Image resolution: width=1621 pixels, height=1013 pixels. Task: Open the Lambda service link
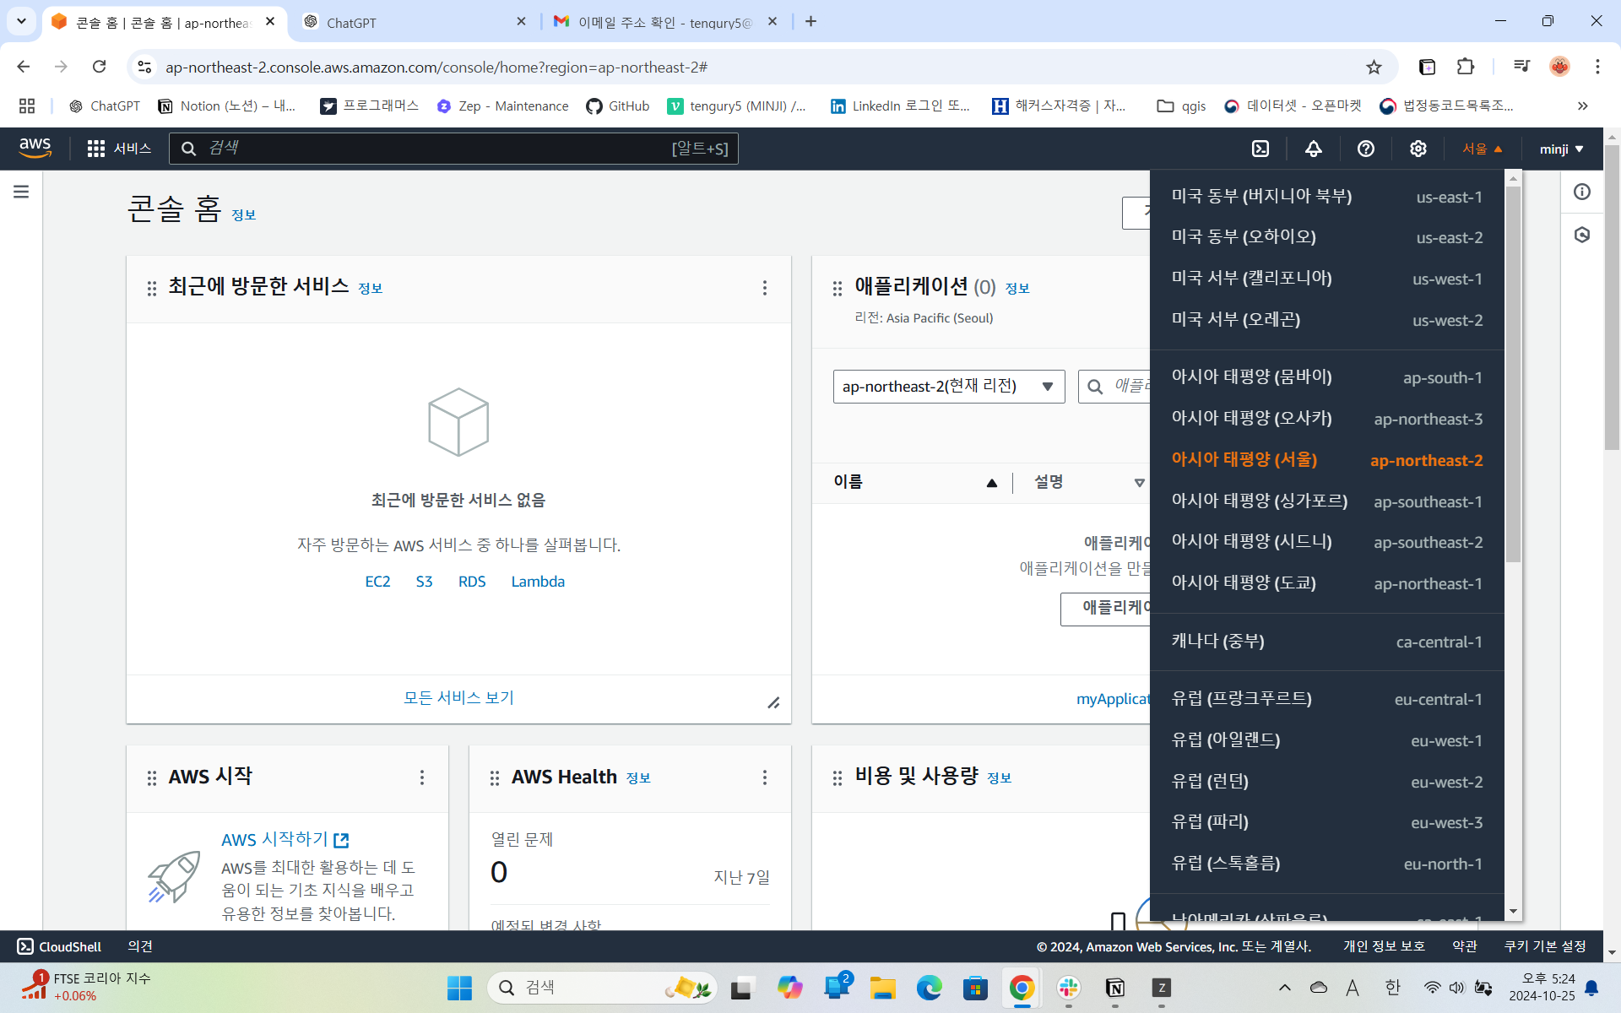point(538,582)
